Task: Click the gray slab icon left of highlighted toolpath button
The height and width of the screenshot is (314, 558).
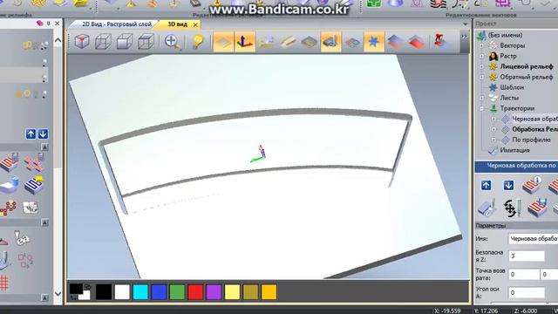Action: coord(310,42)
